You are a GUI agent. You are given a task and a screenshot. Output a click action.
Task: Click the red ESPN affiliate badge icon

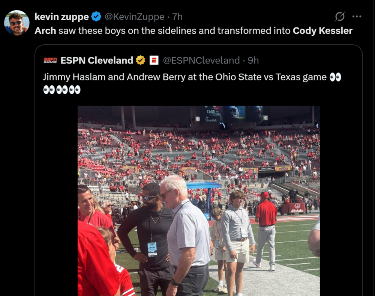click(x=154, y=60)
